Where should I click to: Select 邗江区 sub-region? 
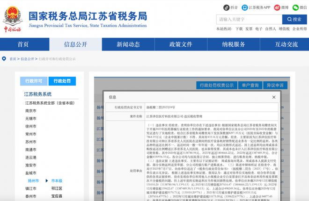click(x=57, y=188)
